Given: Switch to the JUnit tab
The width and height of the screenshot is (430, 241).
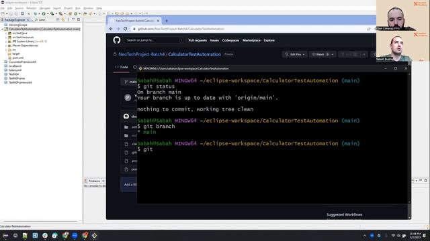Looking at the screenshot, I should click(40, 19).
